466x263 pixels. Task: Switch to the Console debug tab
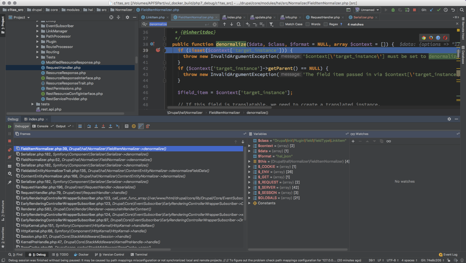[42, 126]
